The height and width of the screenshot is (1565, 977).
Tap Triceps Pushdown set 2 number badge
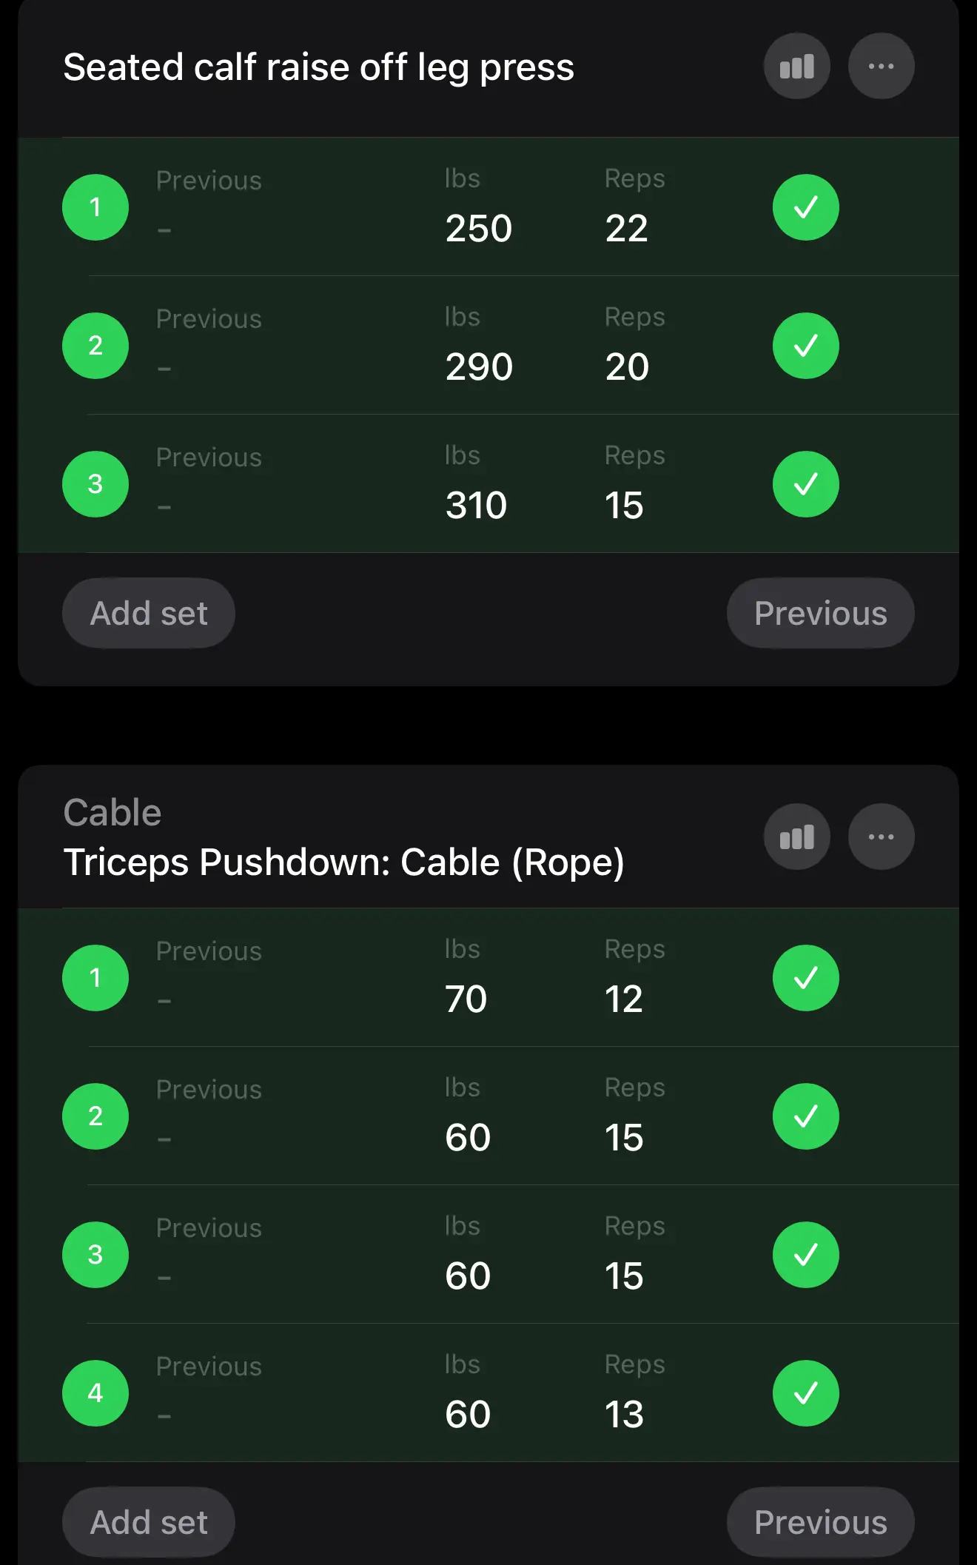pyautogui.click(x=95, y=1116)
